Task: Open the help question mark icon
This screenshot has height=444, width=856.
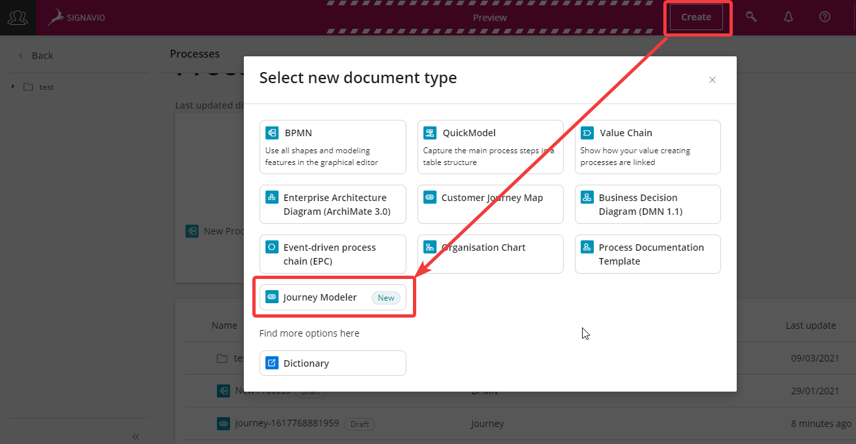Action: tap(825, 17)
